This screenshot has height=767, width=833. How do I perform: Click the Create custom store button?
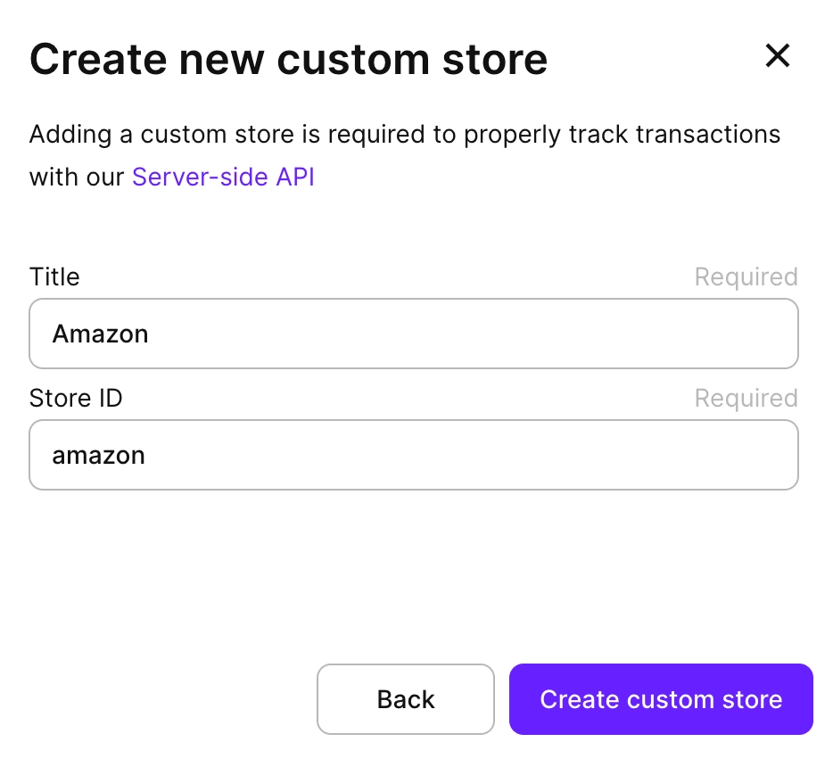click(660, 699)
